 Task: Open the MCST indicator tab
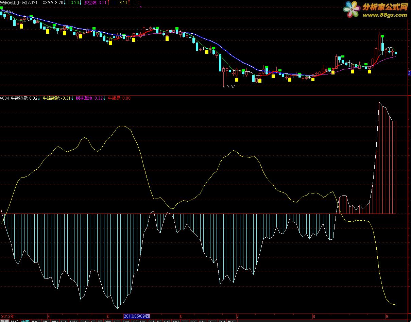232,321
